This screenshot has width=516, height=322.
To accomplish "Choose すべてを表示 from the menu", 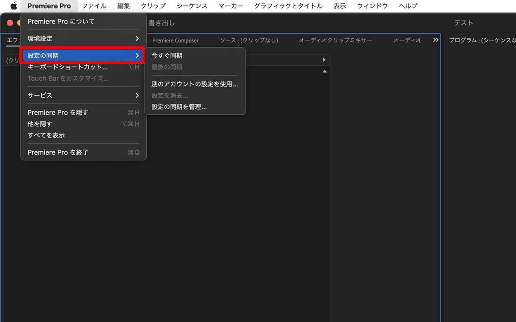I will pos(83,135).
